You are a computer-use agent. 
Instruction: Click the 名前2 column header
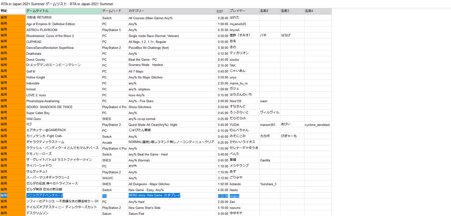point(269,11)
